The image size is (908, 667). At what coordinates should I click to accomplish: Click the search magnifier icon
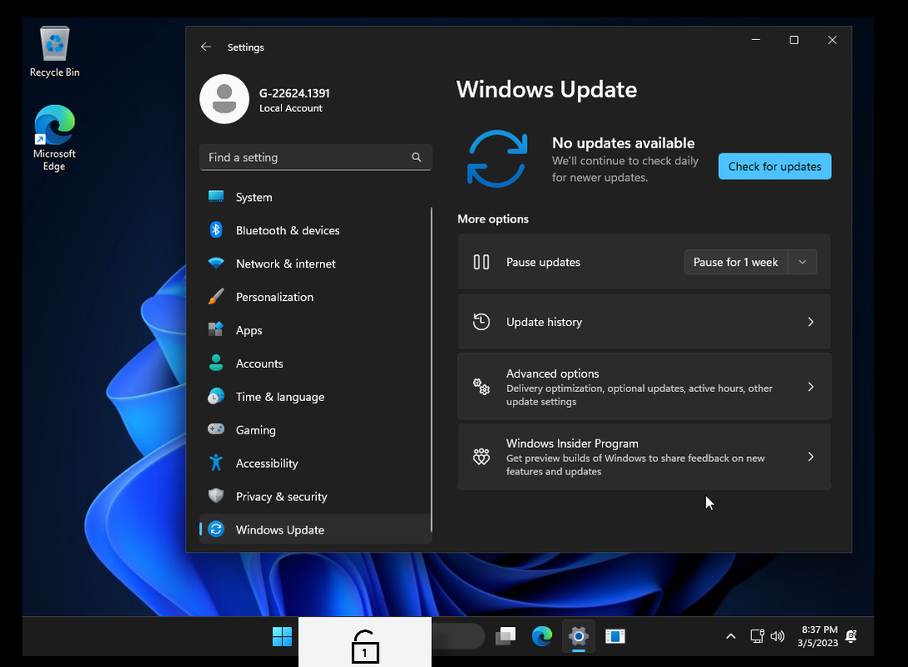[x=416, y=157]
